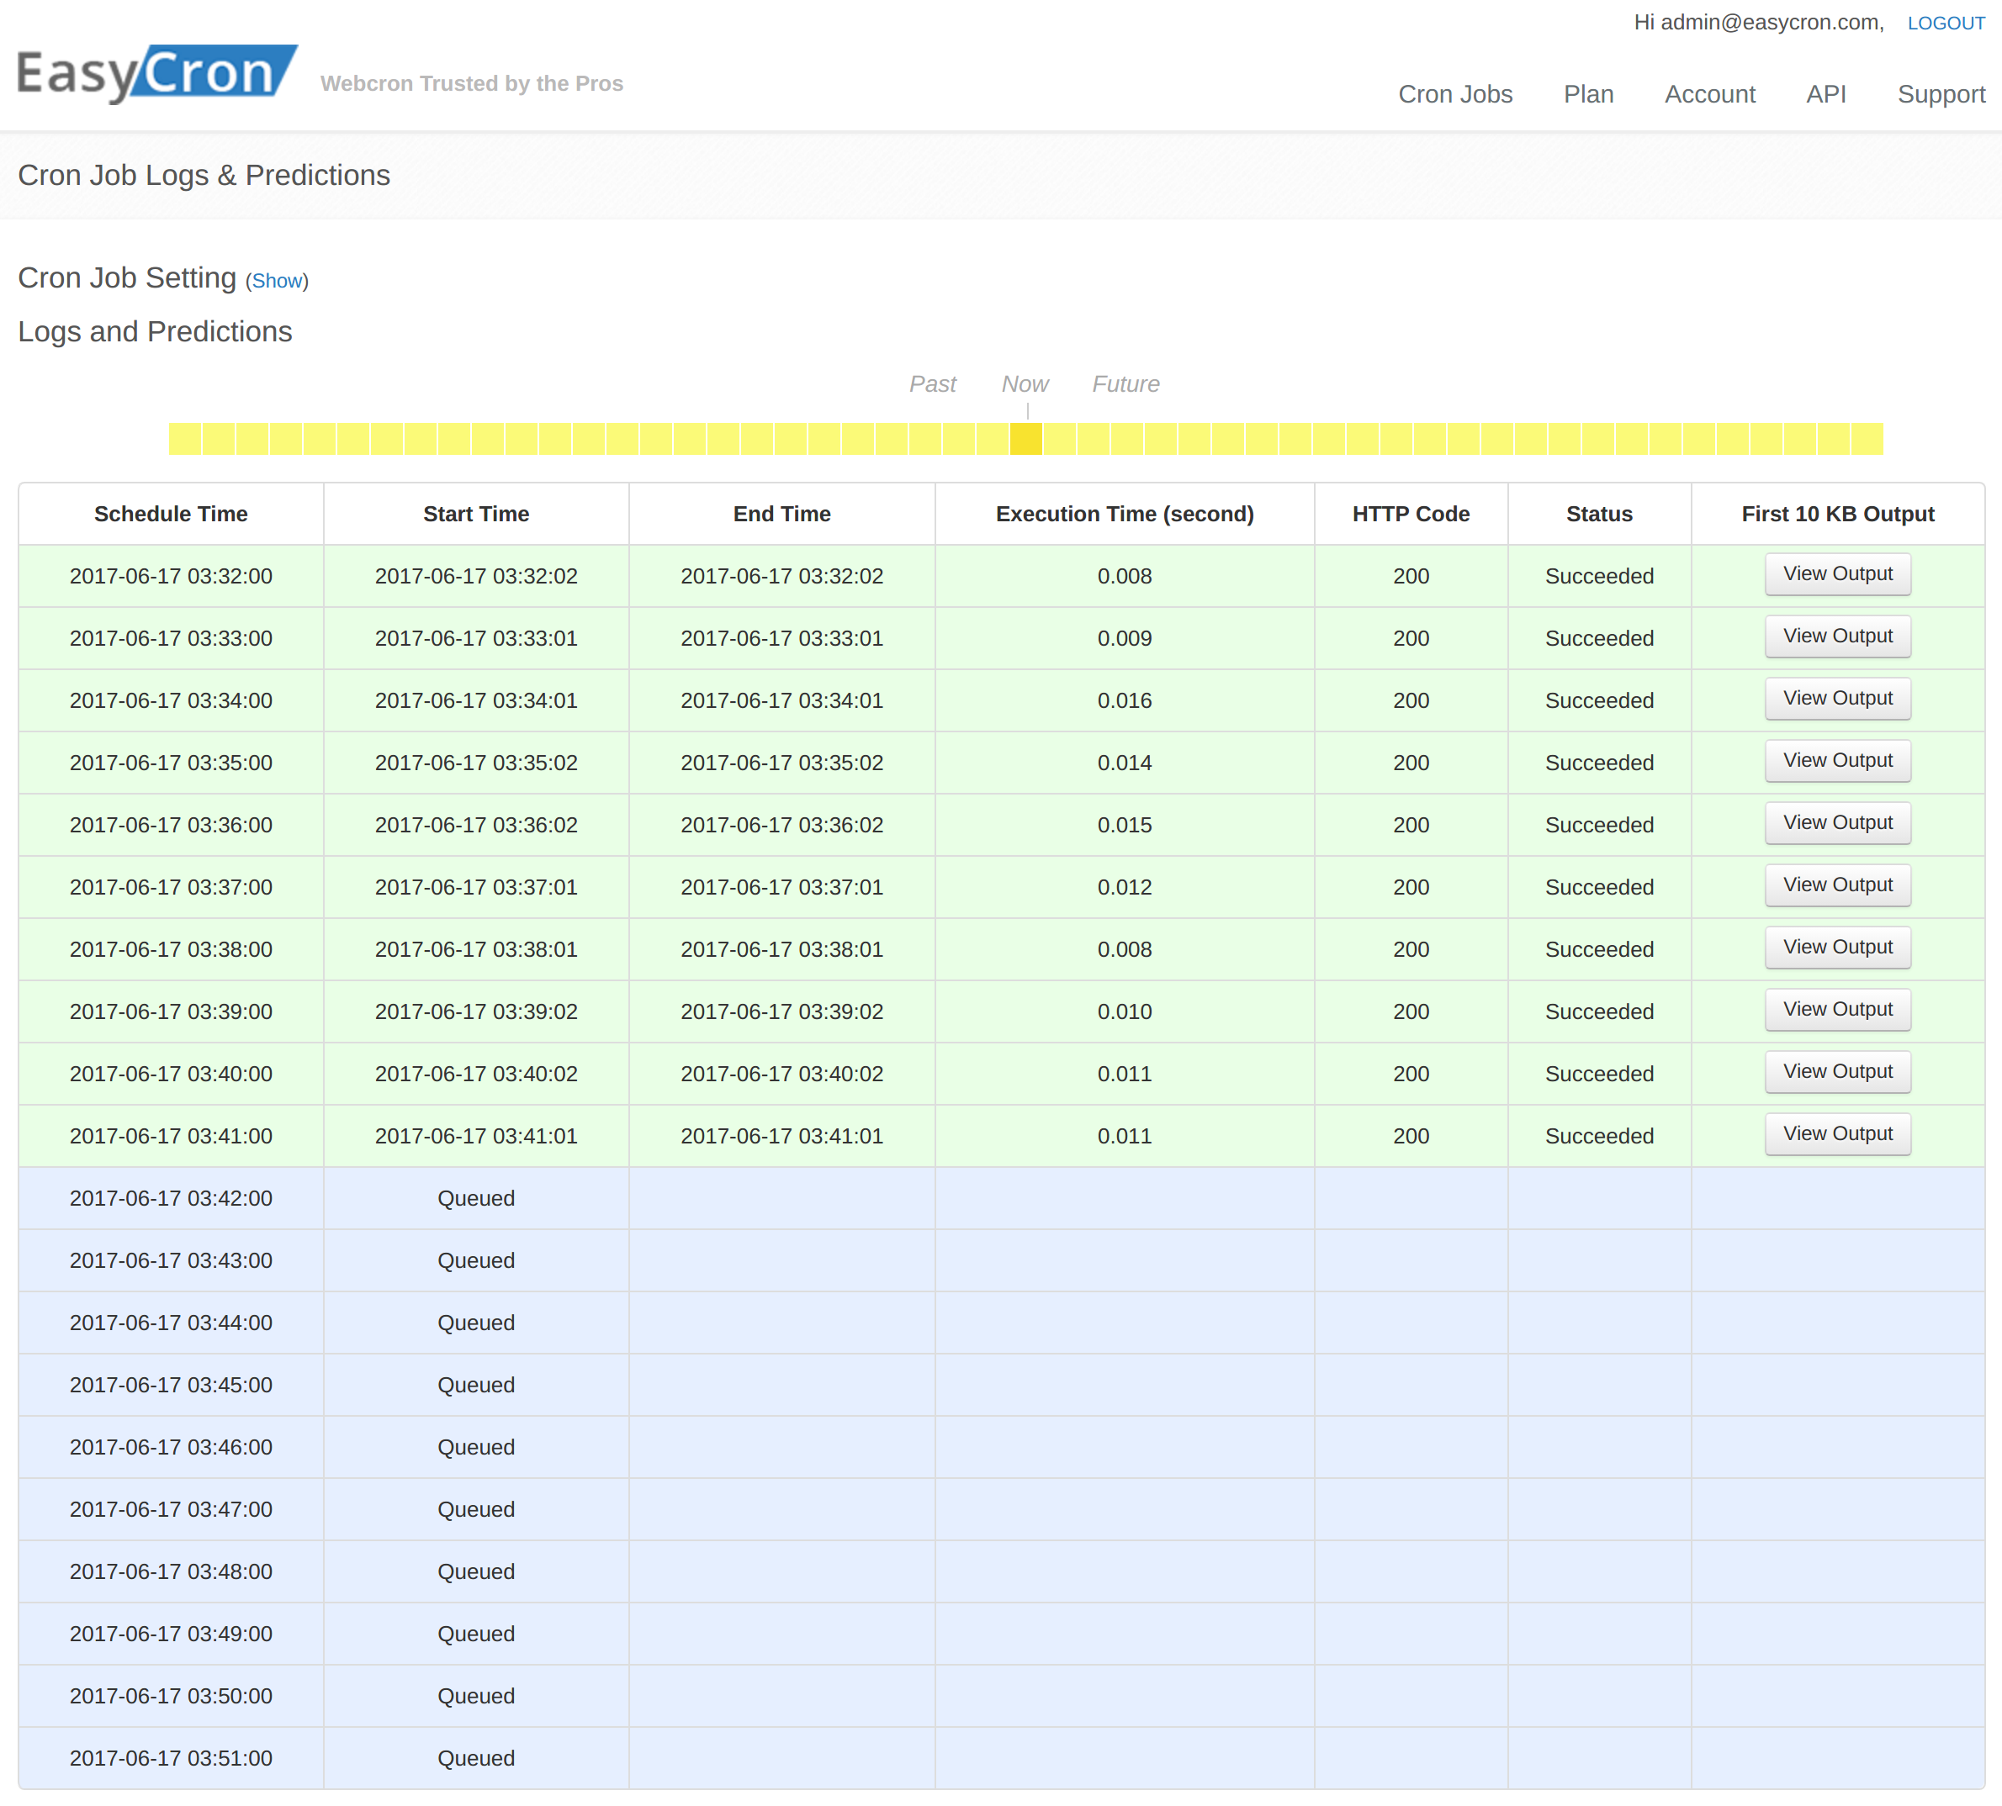Click Queued in 03:45:00 row
Viewport: 2002px width, 1806px height.
[x=476, y=1386]
